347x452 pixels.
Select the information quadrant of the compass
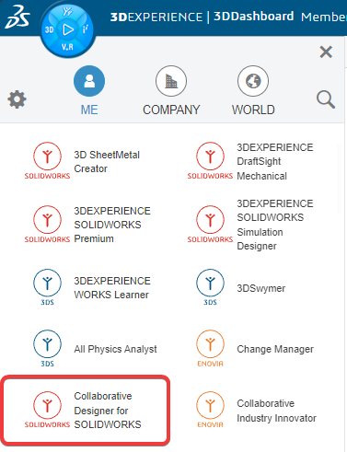86,29
